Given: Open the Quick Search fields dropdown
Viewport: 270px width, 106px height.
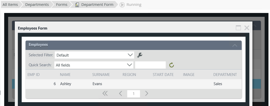Looking at the screenshot, I should [94, 65].
